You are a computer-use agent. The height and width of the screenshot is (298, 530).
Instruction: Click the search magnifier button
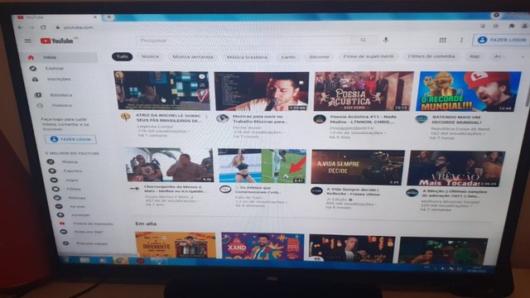click(x=364, y=41)
